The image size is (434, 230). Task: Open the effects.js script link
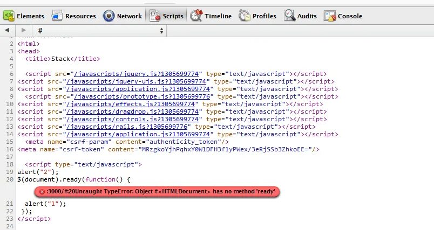(131, 104)
